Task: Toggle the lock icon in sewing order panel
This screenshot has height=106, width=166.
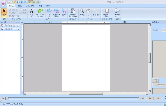Action: (14, 25)
